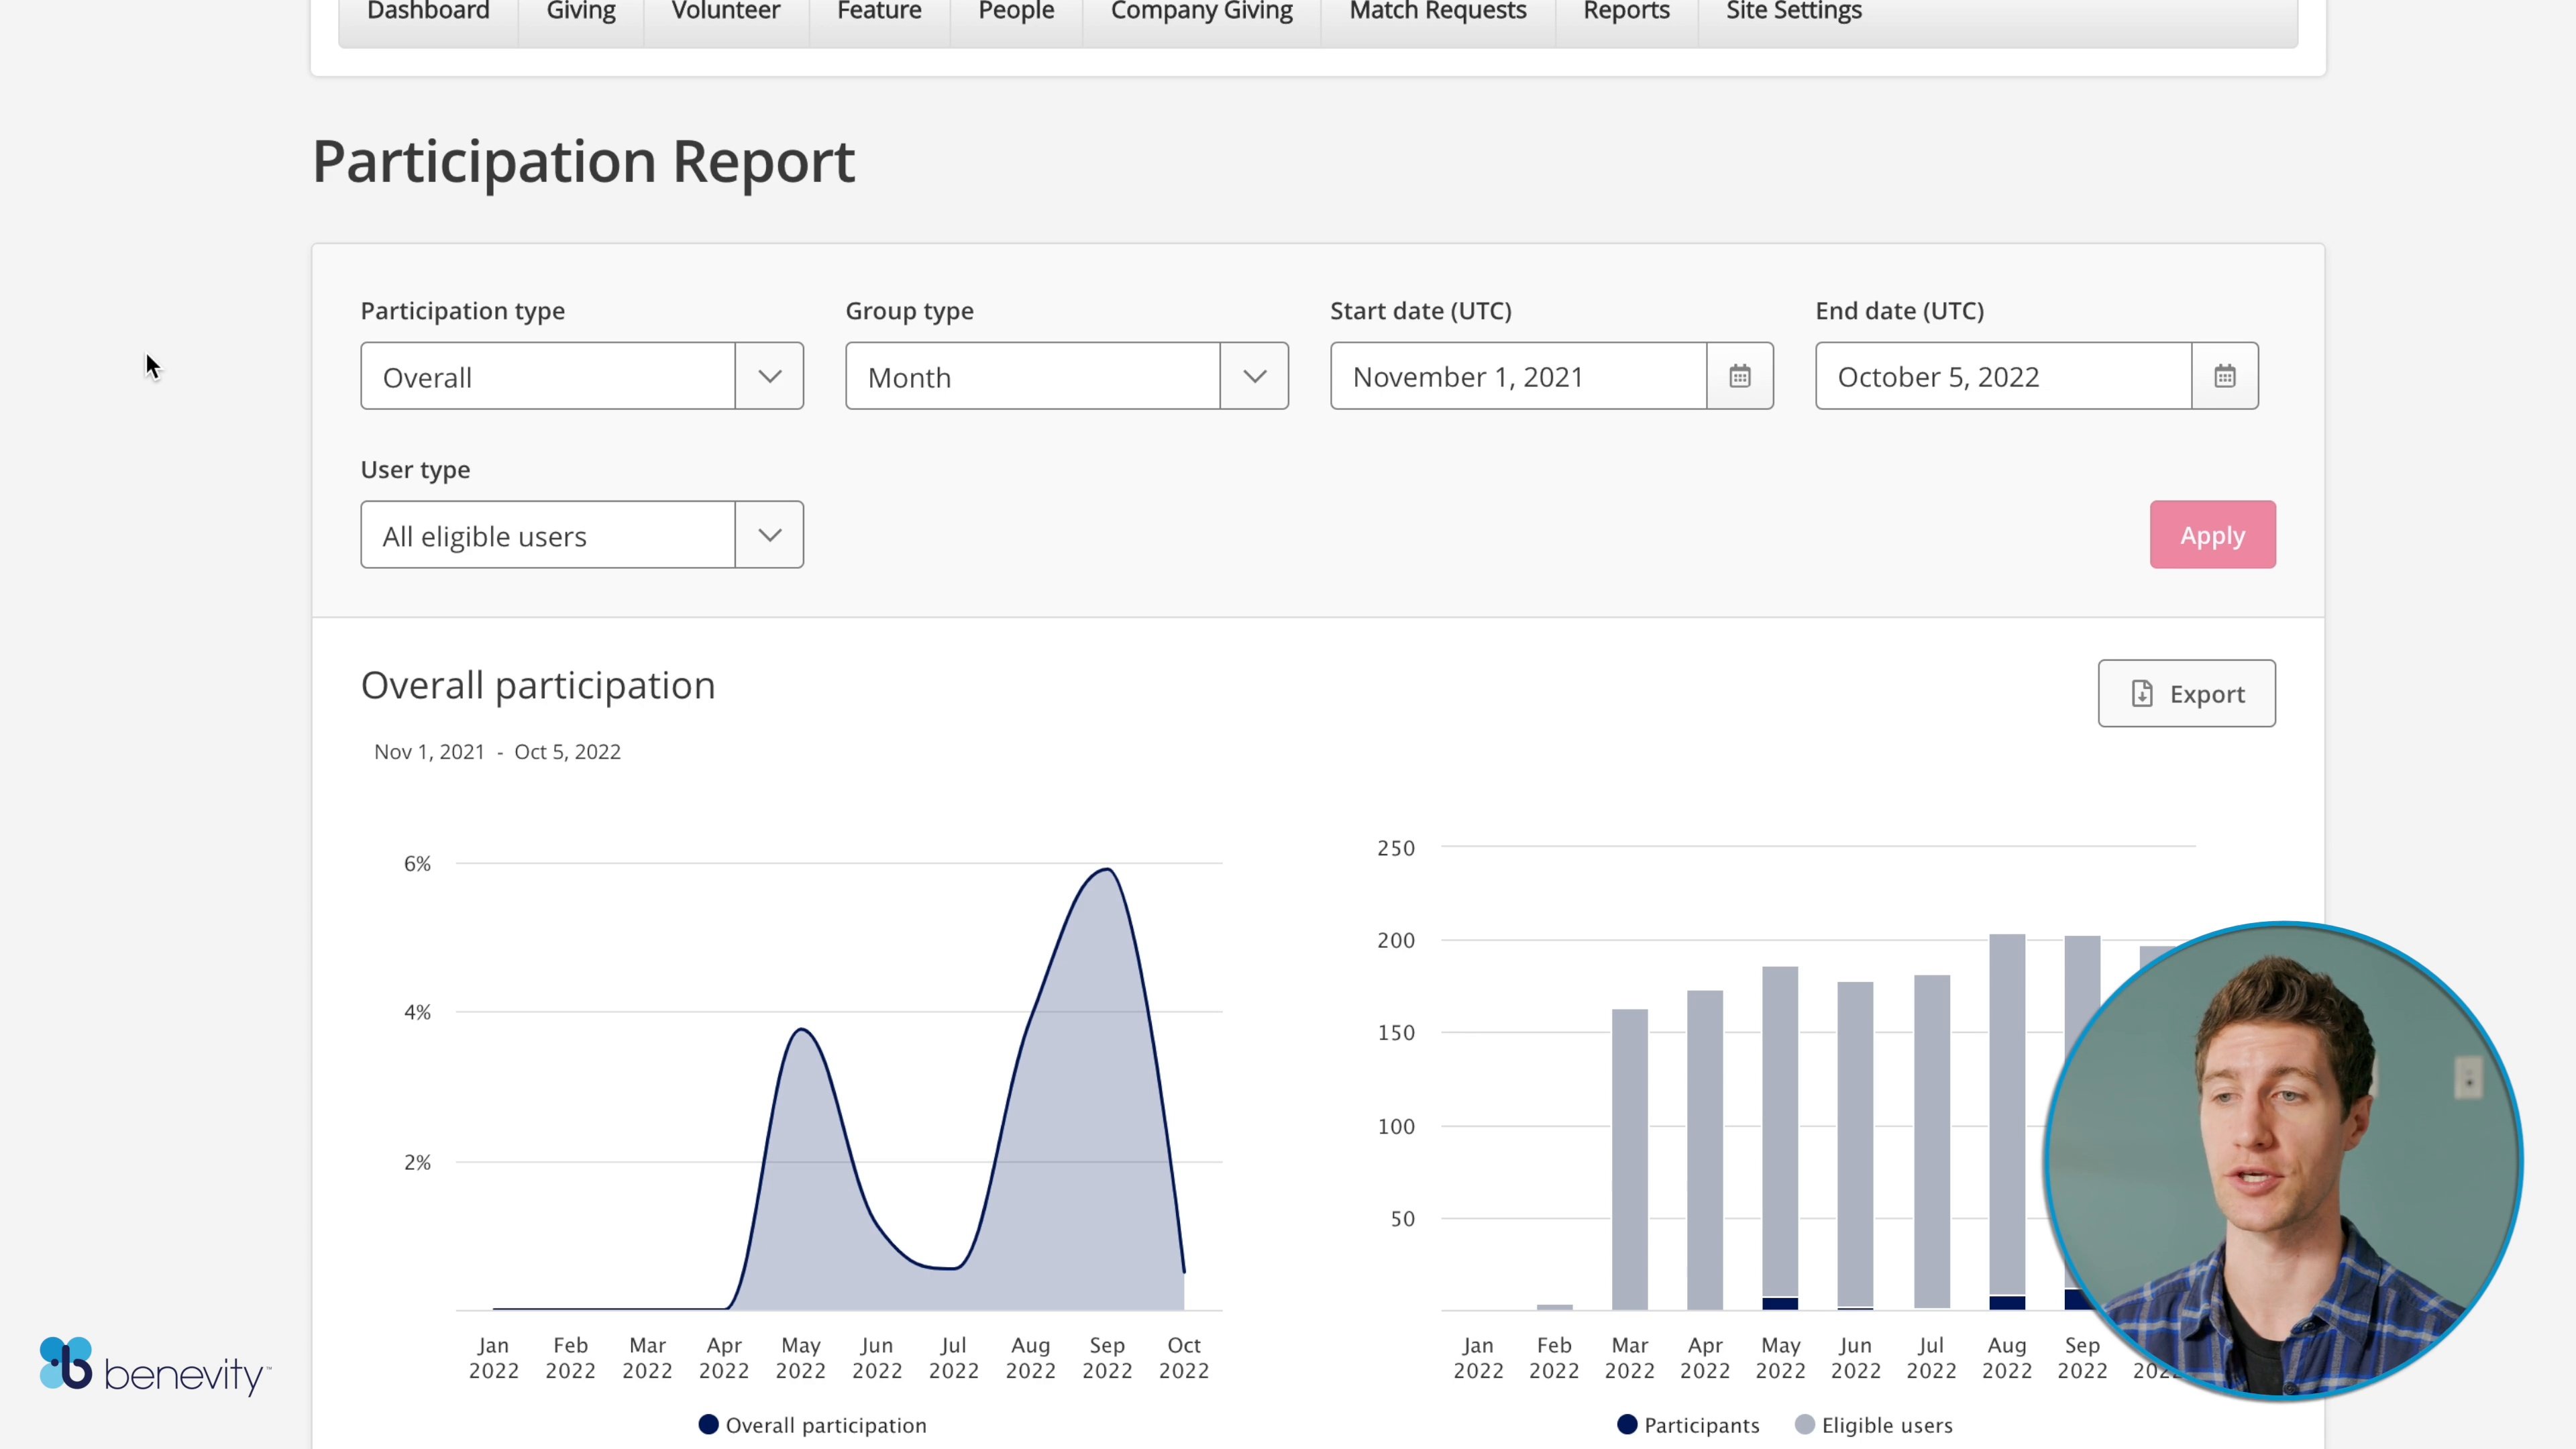Image resolution: width=2576 pixels, height=1449 pixels.
Task: Expand the Participation type dropdown arrow
Action: click(769, 376)
